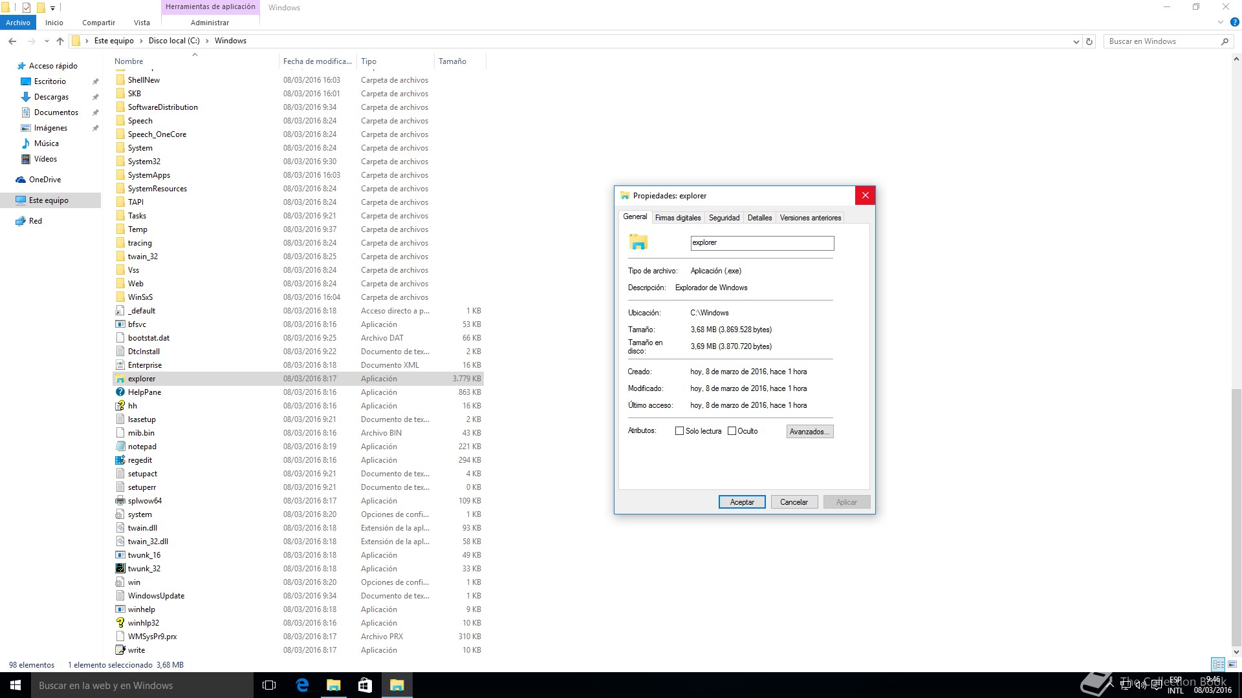Click the winhlp32 question mark icon
The image size is (1242, 698).
120,623
